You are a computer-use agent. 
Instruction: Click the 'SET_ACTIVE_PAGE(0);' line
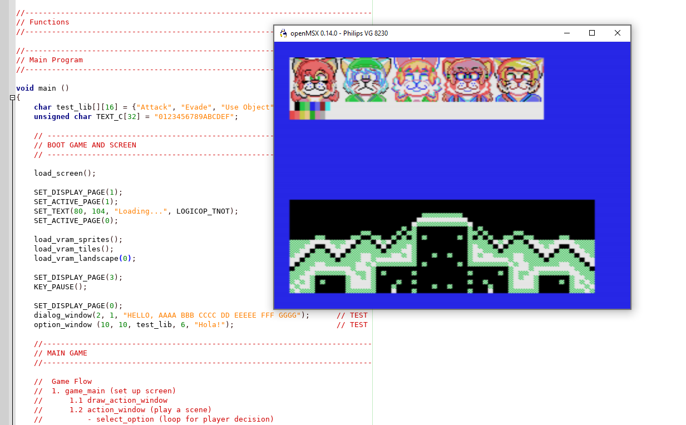[76, 220]
